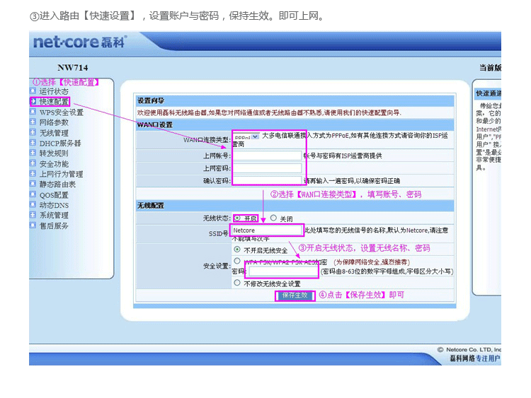The image size is (531, 398).
Task: Click the netcore 磊科 logo
Action: pyautogui.click(x=80, y=42)
